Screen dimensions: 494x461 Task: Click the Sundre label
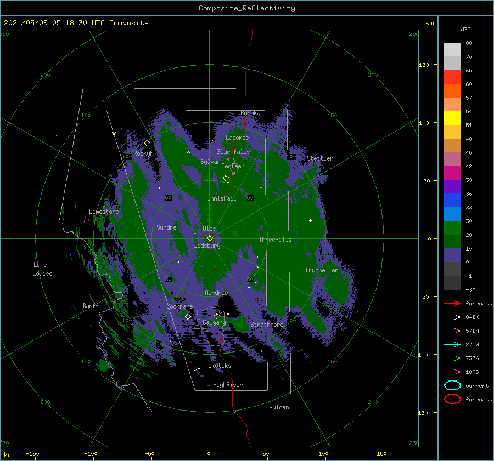pos(166,227)
